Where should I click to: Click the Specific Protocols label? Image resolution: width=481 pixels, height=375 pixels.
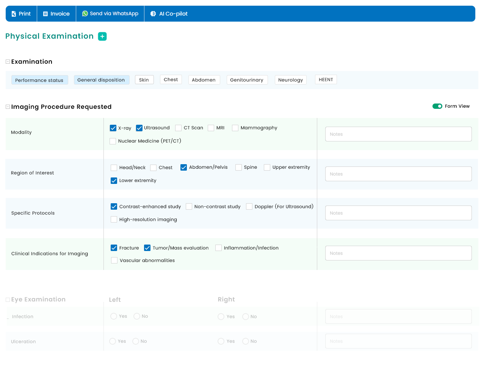(33, 213)
